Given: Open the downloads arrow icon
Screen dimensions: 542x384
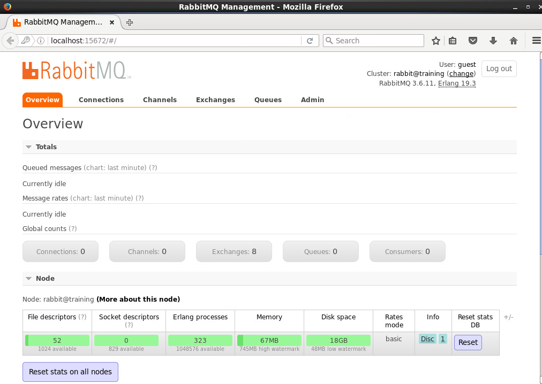Looking at the screenshot, I should click(x=493, y=41).
